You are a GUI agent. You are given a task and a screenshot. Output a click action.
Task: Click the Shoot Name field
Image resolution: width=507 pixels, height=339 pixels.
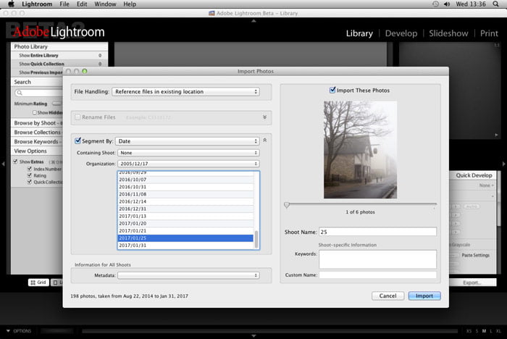point(377,232)
